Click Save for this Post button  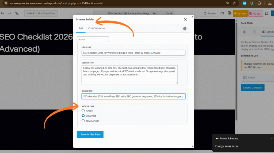click(x=90, y=134)
